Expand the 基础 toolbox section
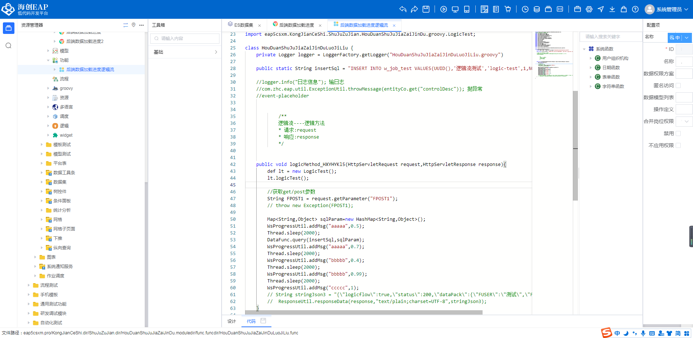Viewport: 693px width, 338px height. point(185,52)
